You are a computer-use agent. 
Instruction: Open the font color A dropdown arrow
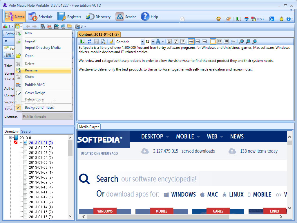pyautogui.click(x=163, y=42)
